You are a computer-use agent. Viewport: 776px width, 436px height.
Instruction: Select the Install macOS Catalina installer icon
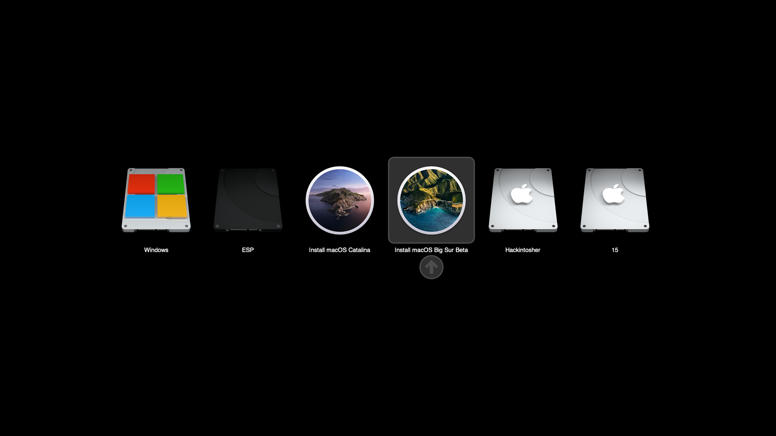pyautogui.click(x=339, y=200)
